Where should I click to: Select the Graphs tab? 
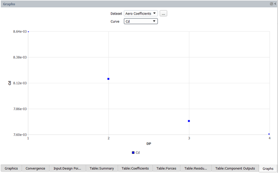click(268, 168)
